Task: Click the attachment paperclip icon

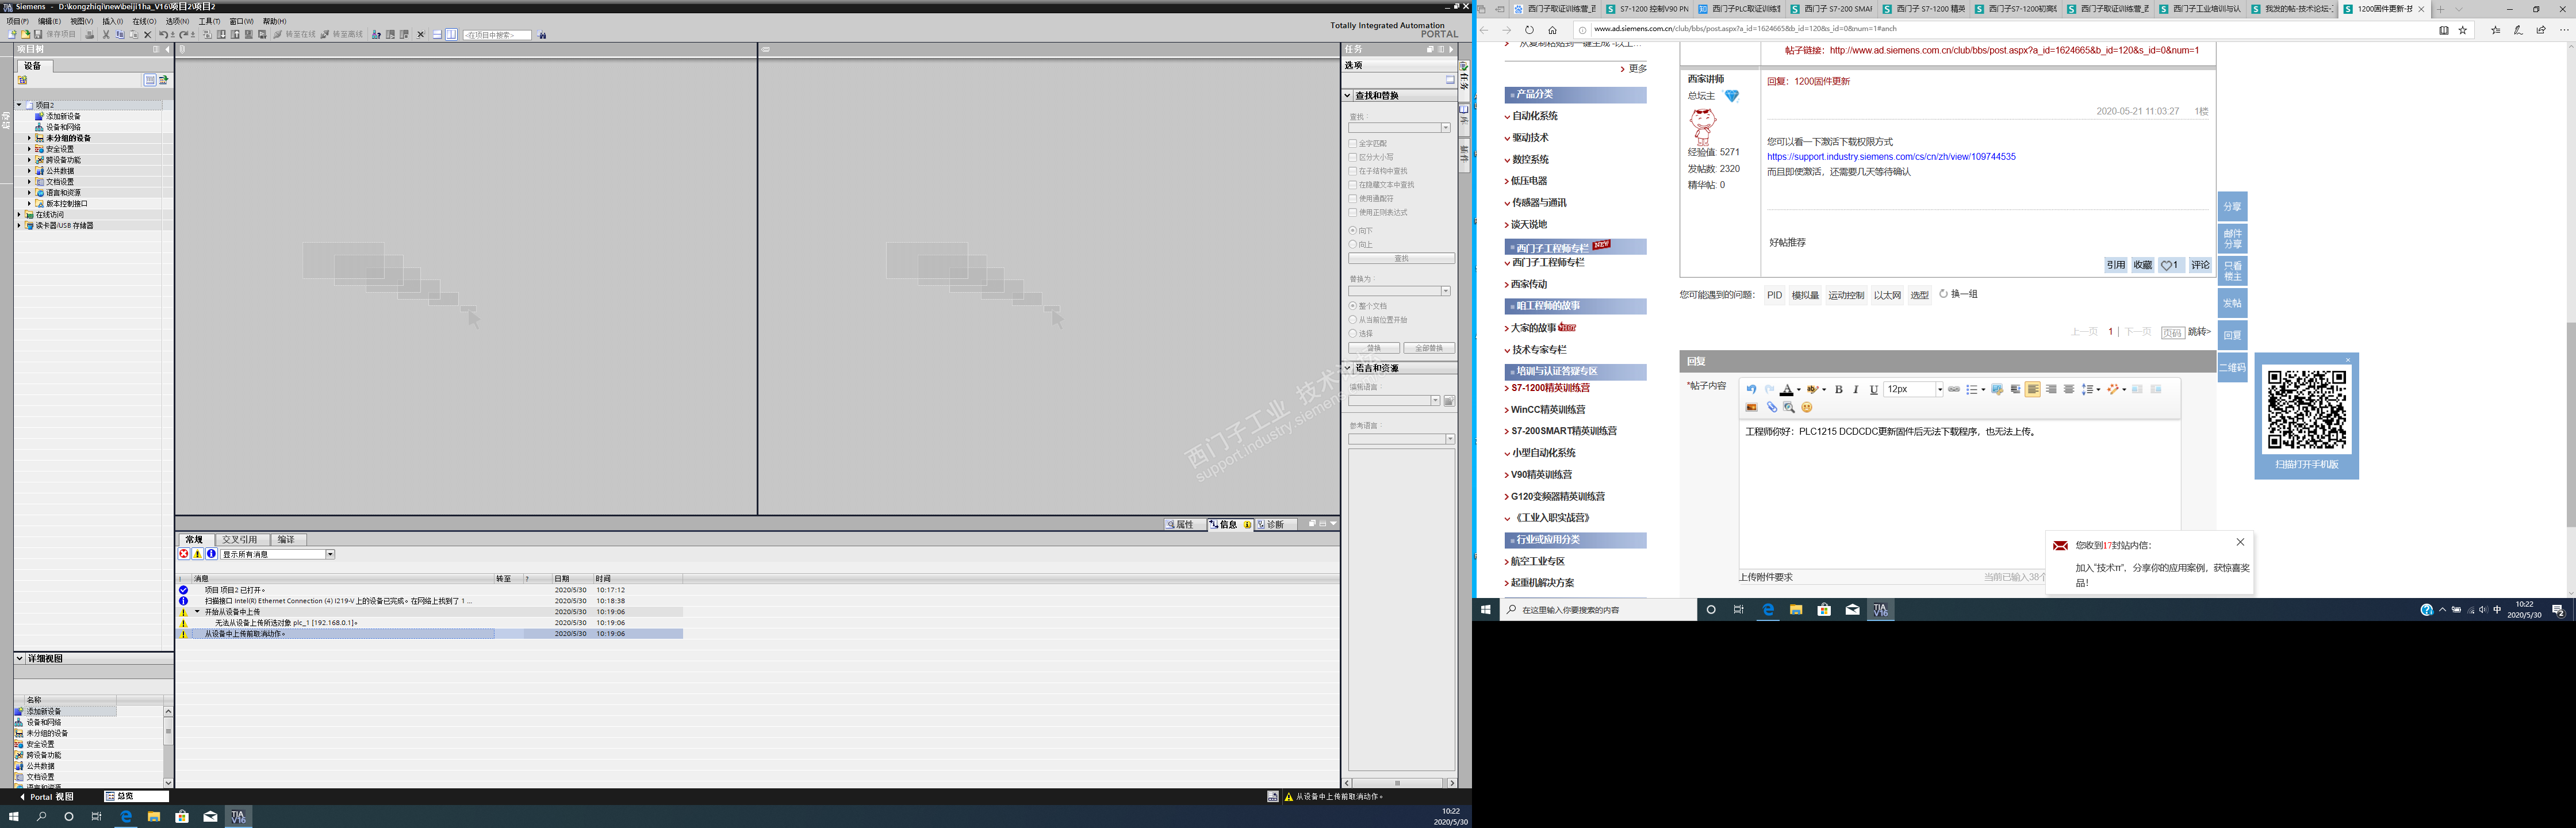Action: (1771, 408)
